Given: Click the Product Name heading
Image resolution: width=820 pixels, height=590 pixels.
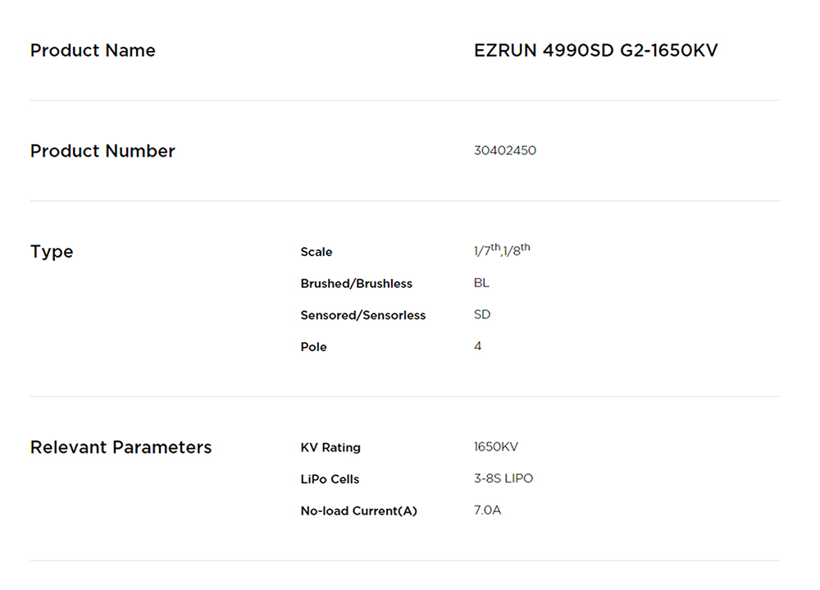Looking at the screenshot, I should click(93, 51).
